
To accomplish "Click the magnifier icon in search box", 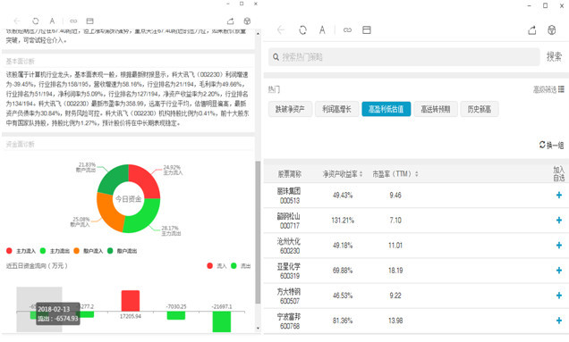I will tap(276, 57).
